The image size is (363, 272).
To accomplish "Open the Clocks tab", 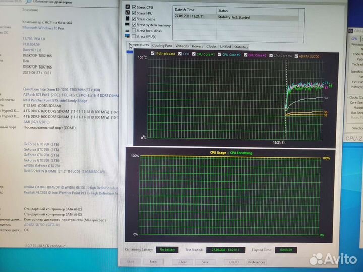I will [x=211, y=46].
